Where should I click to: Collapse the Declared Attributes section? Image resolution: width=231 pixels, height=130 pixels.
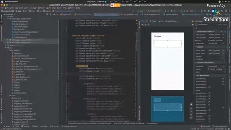[196, 31]
